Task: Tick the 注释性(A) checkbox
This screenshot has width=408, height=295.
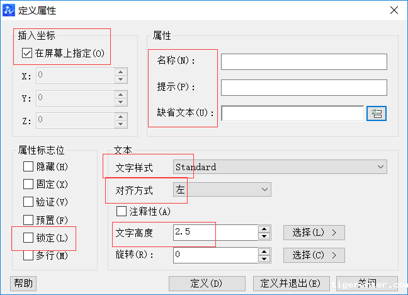Action: 122,211
